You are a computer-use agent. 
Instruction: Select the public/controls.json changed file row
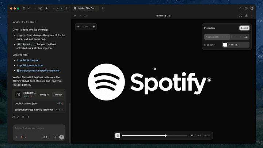39,103
